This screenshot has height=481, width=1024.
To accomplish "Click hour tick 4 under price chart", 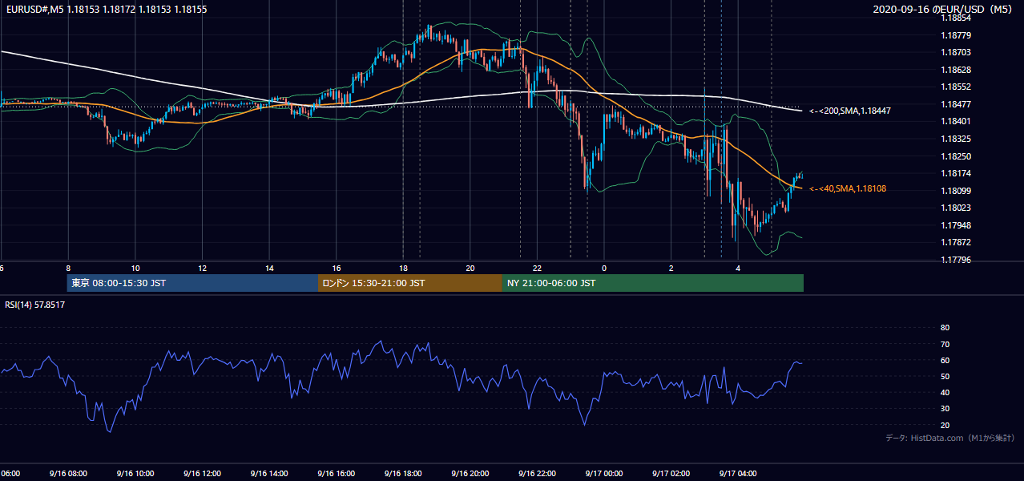I will pyautogui.click(x=739, y=269).
